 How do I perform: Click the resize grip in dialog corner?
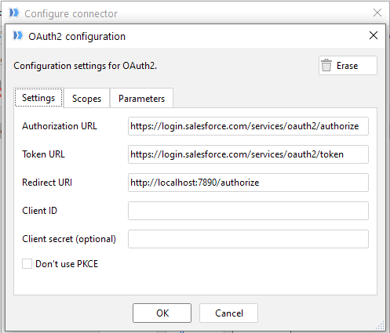point(380,325)
